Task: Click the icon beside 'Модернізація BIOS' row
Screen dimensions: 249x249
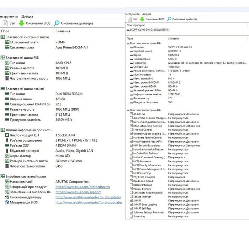Action: 7,202
